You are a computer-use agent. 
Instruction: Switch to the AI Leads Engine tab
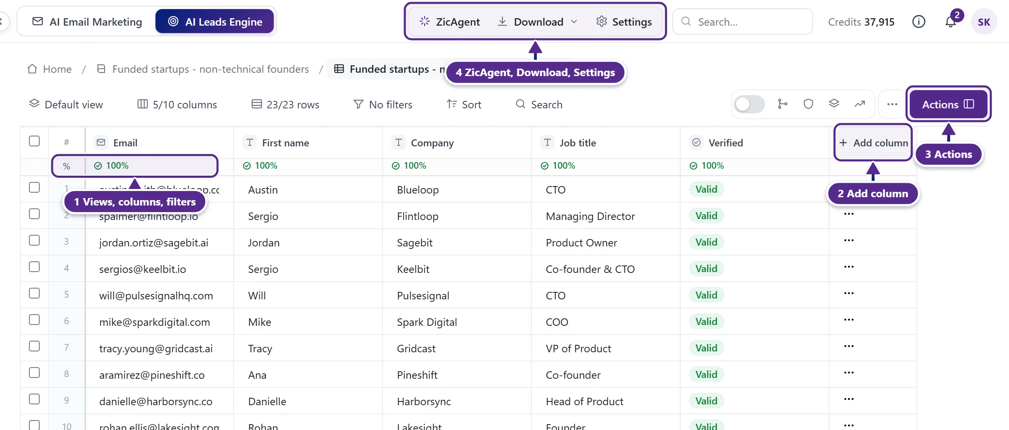pos(215,21)
